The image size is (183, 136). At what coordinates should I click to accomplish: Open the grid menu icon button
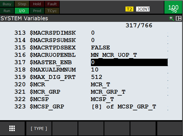tap(12, 128)
